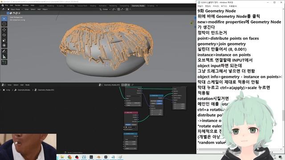Click the Blender logo menu icon
285x160 pixels.
click(x=3, y=6)
